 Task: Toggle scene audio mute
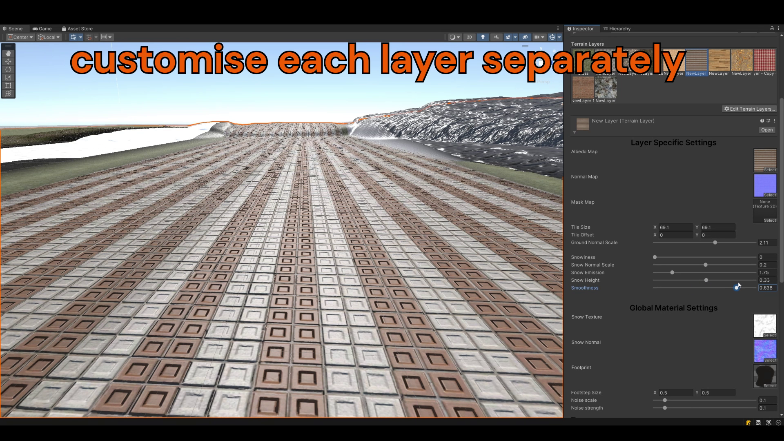[x=497, y=37]
